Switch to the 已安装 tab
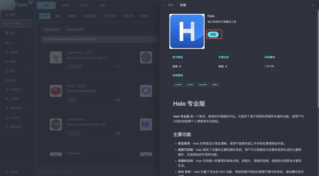 click(65, 6)
